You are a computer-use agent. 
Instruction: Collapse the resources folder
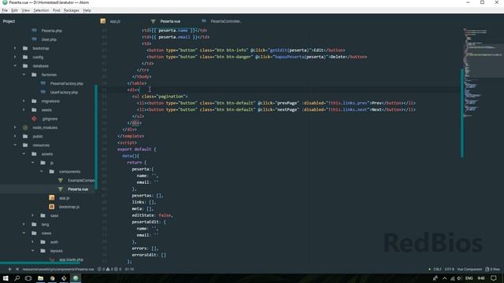point(15,145)
